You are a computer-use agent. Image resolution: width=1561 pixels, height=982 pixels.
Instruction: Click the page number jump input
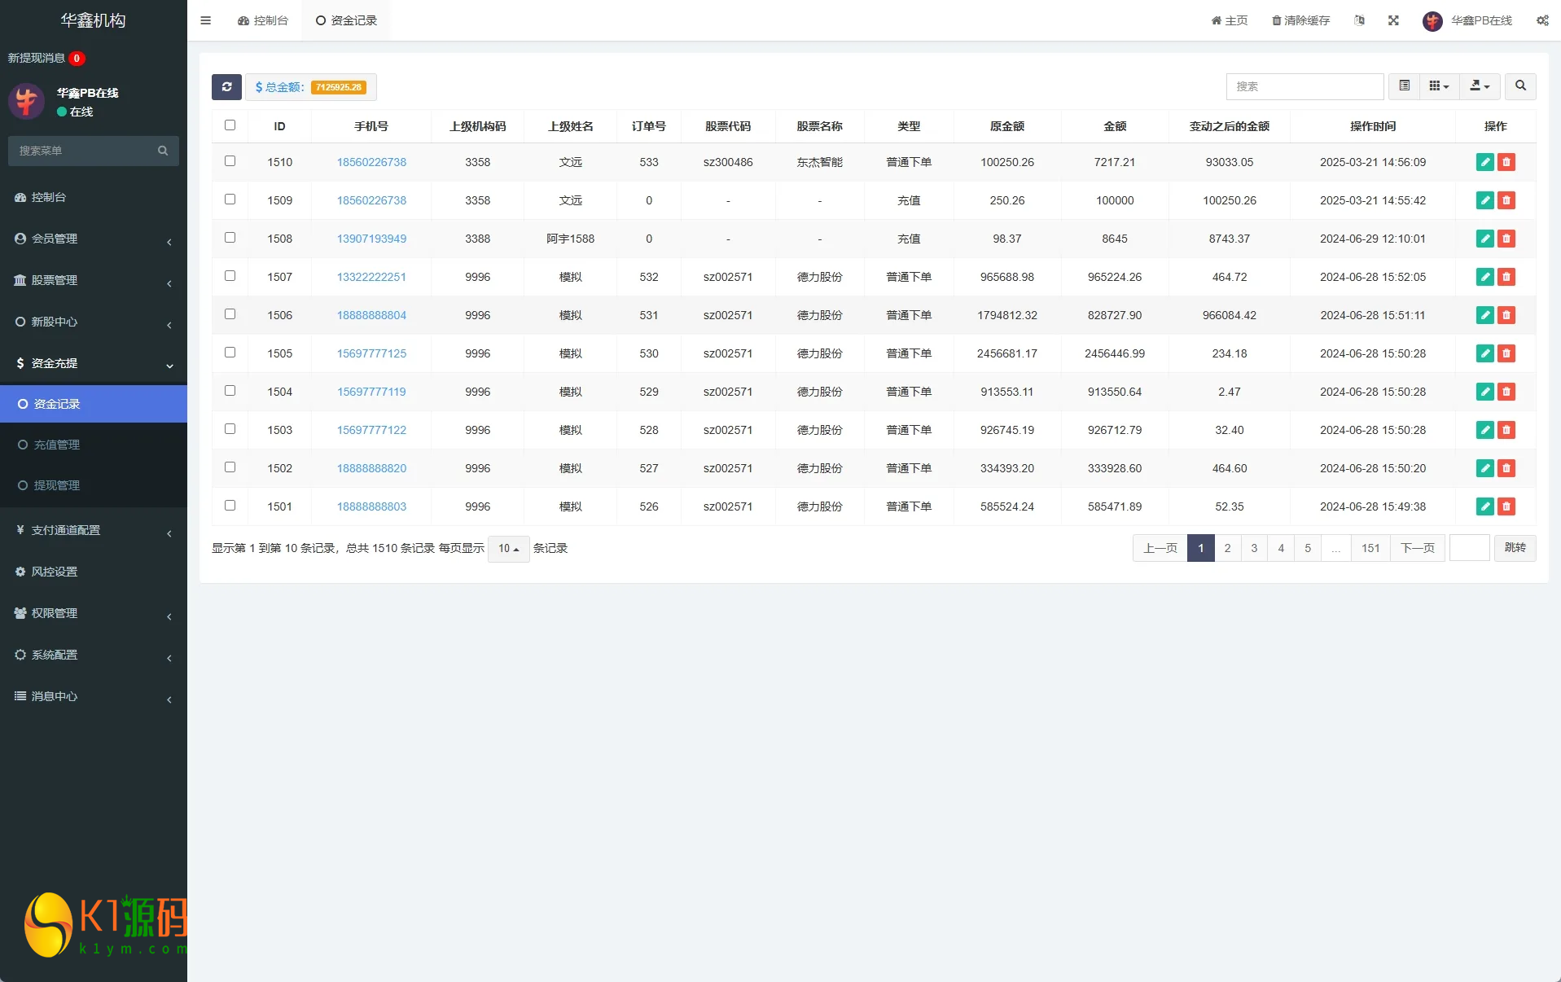tap(1470, 548)
